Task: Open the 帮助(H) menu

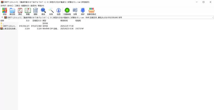Action: pos(41,6)
